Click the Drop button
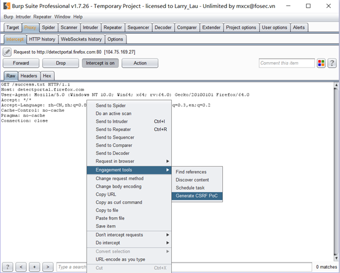This screenshot has width=340, height=273. (x=61, y=63)
